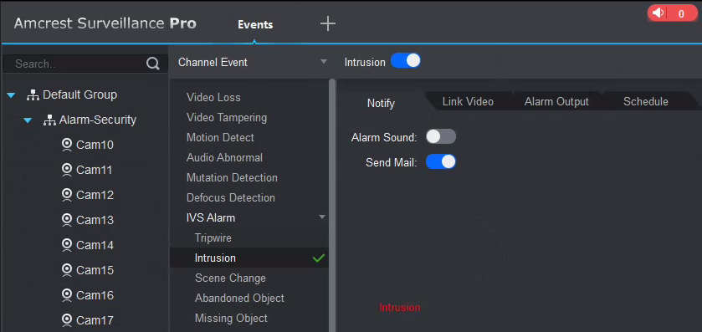Screen dimensions: 702x332
Task: Open the Channel Event dropdown
Action: click(252, 62)
